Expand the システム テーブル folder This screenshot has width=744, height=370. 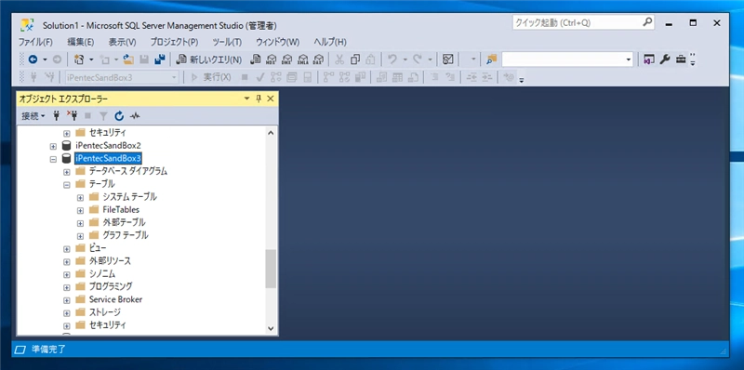[x=80, y=197]
